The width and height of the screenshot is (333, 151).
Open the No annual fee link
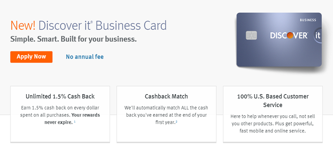pyautogui.click(x=84, y=57)
